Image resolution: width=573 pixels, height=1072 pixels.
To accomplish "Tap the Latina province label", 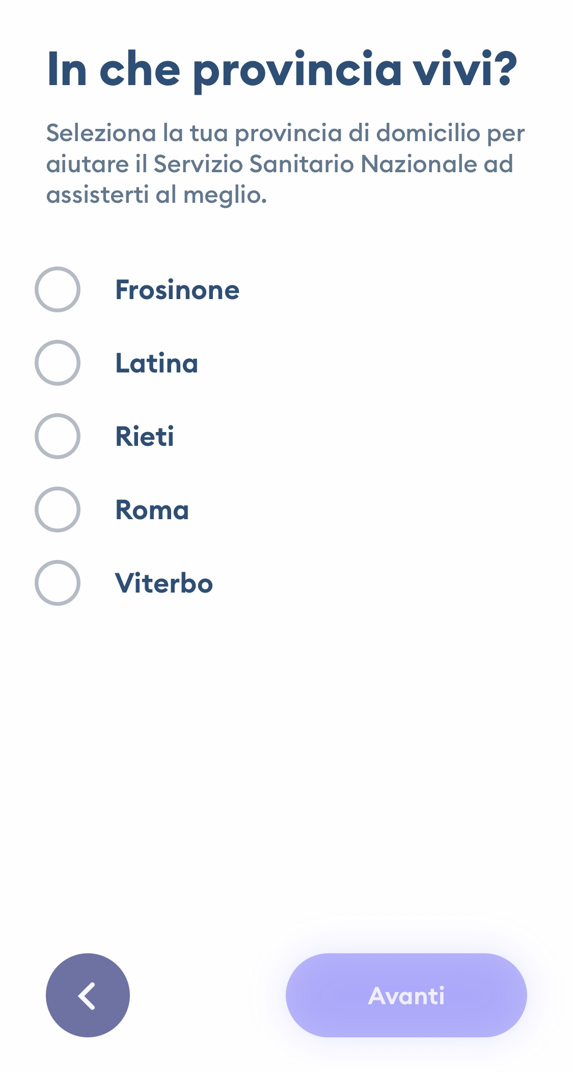I will 156,363.
